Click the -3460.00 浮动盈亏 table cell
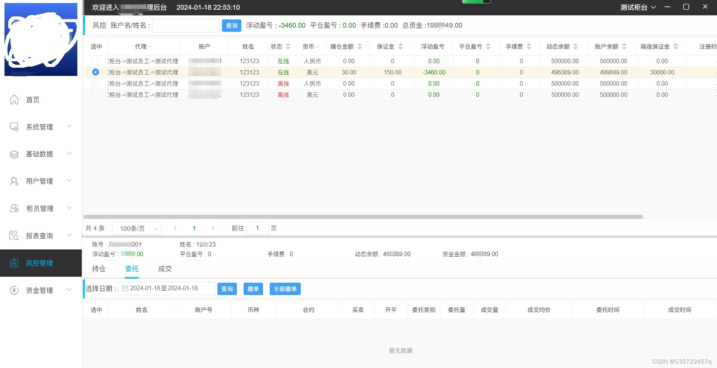Viewport: 717px width, 368px height. pyautogui.click(x=434, y=72)
